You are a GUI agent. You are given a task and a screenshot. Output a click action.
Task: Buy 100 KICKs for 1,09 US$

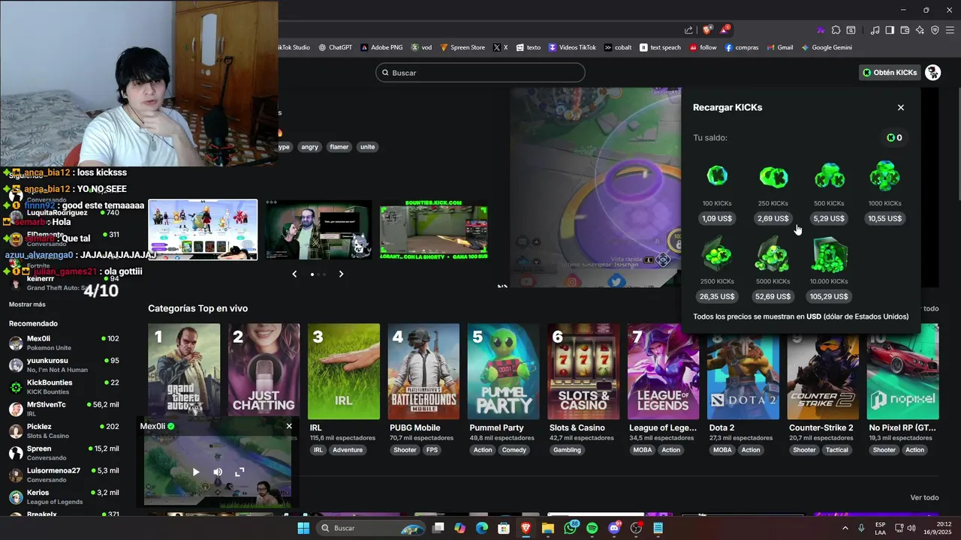pos(717,218)
